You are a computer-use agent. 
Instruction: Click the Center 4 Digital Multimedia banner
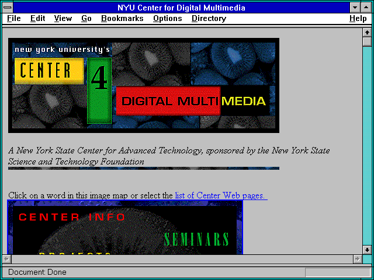click(x=144, y=86)
